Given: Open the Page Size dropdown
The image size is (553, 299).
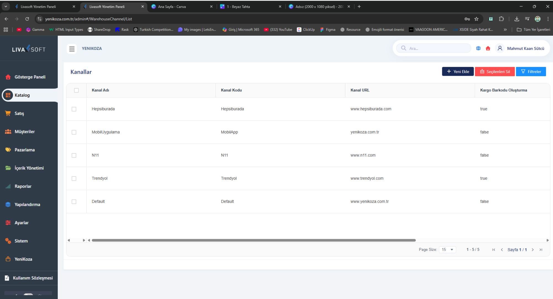Looking at the screenshot, I should click(447, 250).
